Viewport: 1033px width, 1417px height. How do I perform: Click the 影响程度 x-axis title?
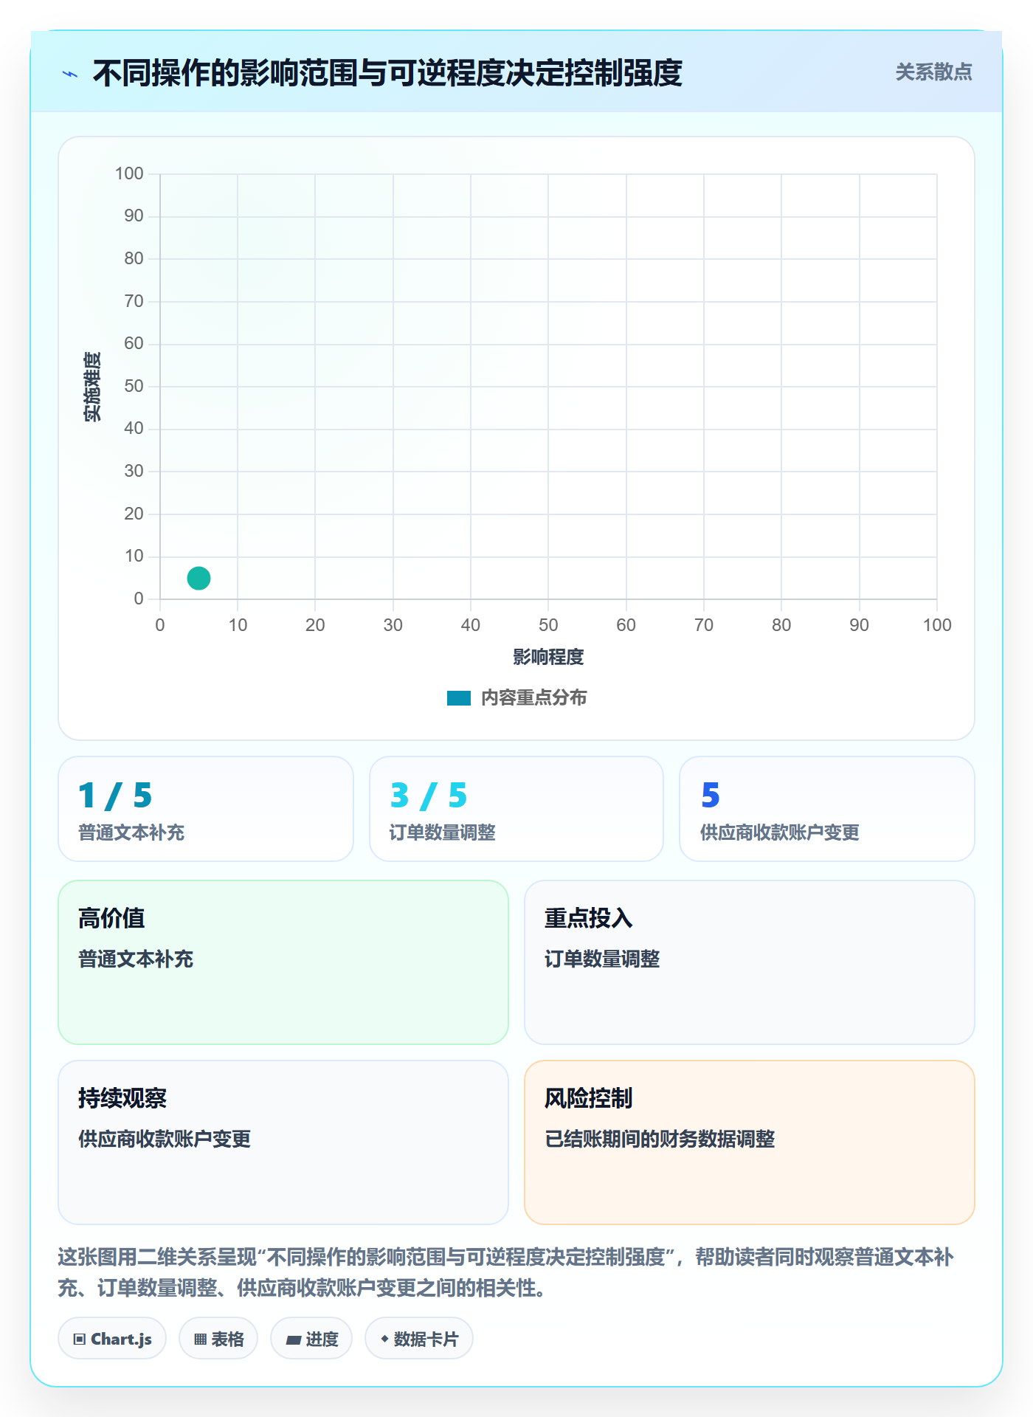[548, 657]
